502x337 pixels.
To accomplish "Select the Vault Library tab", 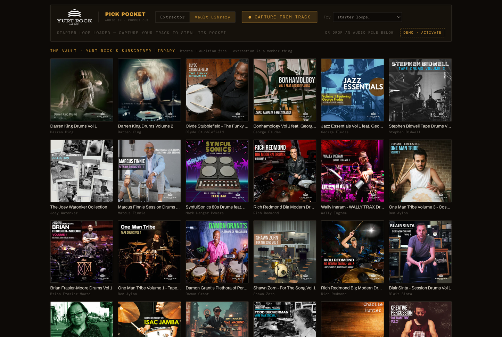I will click(x=213, y=17).
